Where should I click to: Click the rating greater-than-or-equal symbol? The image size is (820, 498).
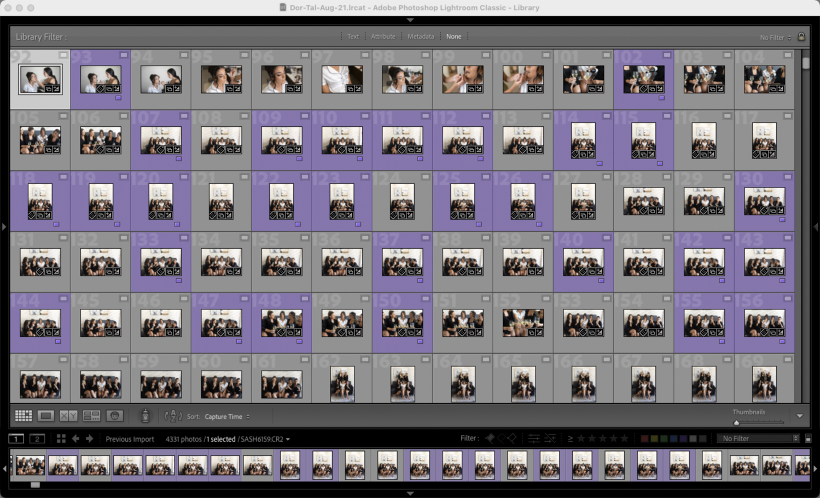(x=571, y=438)
